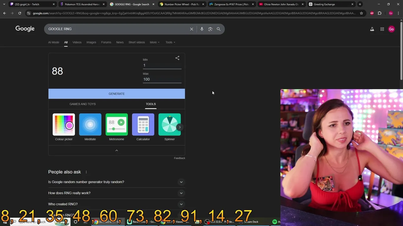This screenshot has height=226, width=403.
Task: Switch to the Games and Toys tab
Action: (x=82, y=104)
